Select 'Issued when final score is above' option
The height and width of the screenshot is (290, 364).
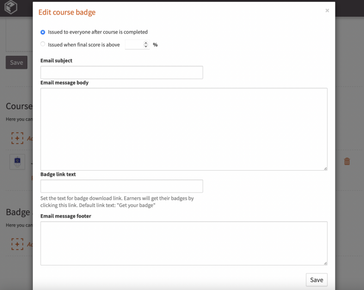(x=43, y=45)
